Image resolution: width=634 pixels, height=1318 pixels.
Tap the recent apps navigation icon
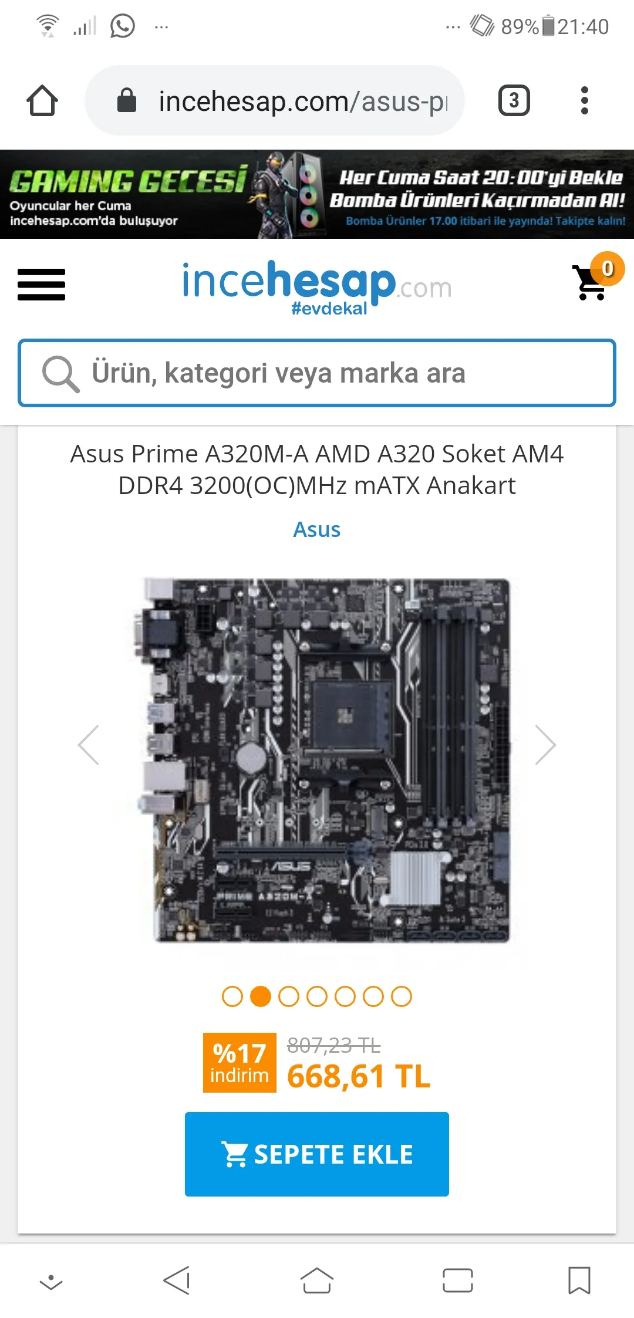[458, 1280]
